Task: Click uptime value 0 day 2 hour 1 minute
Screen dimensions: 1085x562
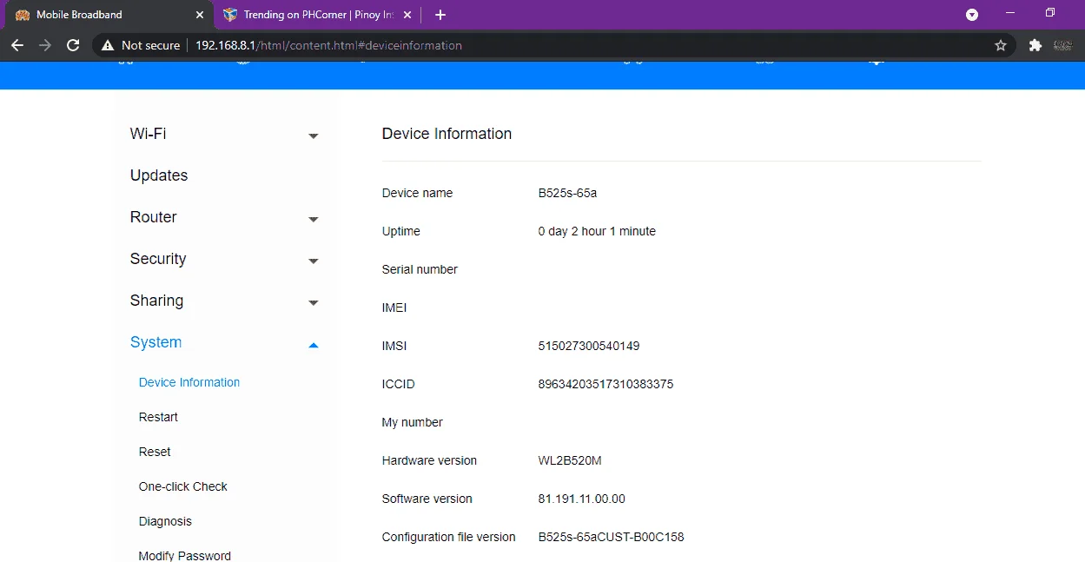Action: pyautogui.click(x=597, y=231)
